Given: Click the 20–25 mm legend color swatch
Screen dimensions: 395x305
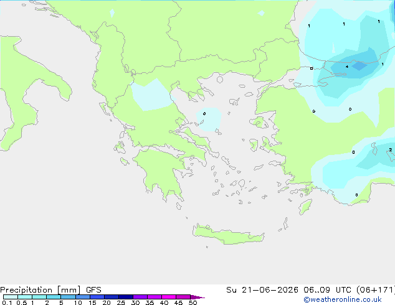Looking at the screenshot, I should click(112, 297).
